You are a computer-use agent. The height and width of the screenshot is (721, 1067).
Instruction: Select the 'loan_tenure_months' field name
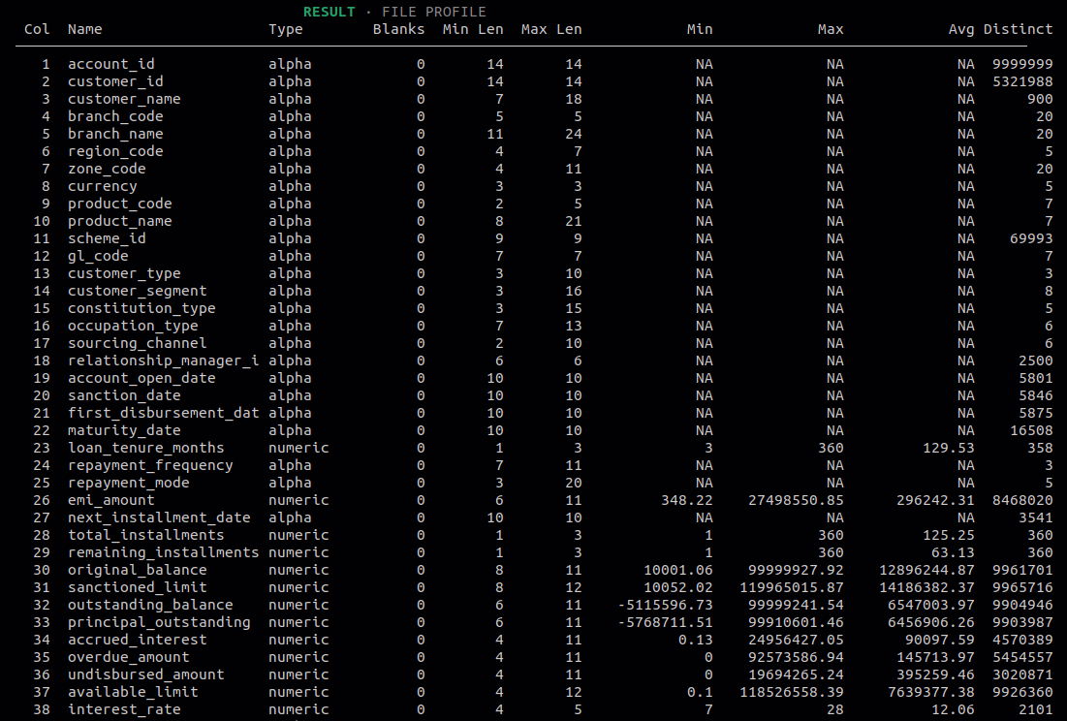click(x=145, y=449)
